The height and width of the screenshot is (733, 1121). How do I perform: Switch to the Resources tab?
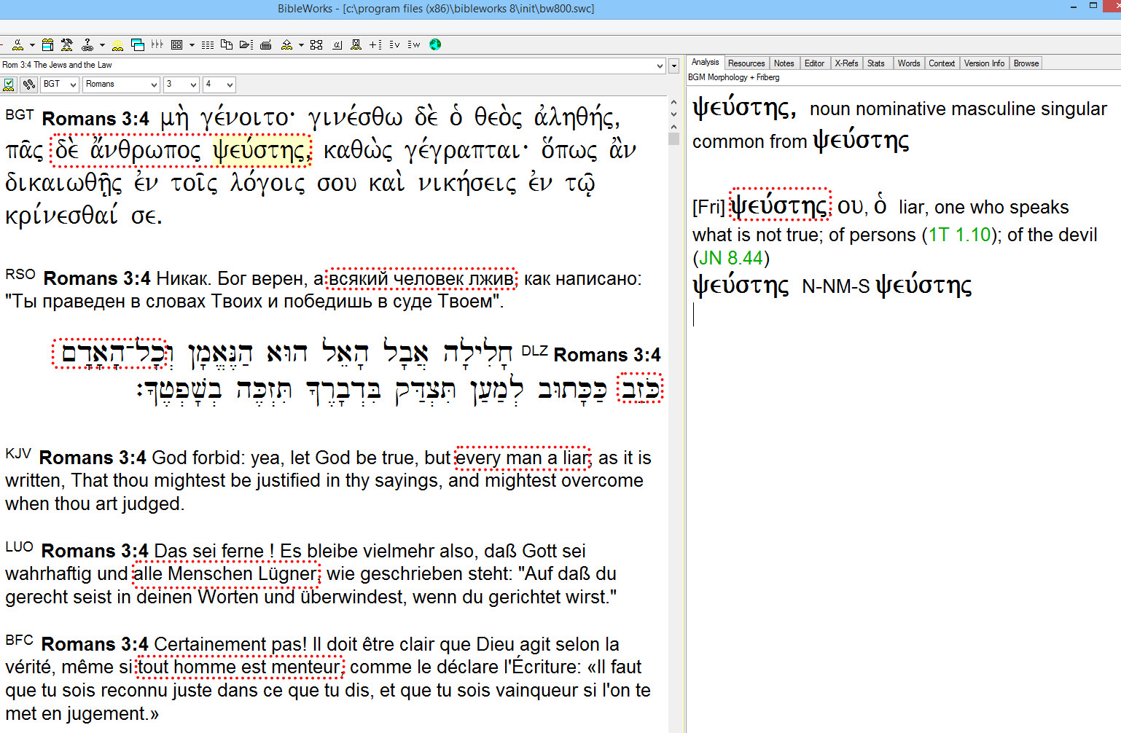746,63
